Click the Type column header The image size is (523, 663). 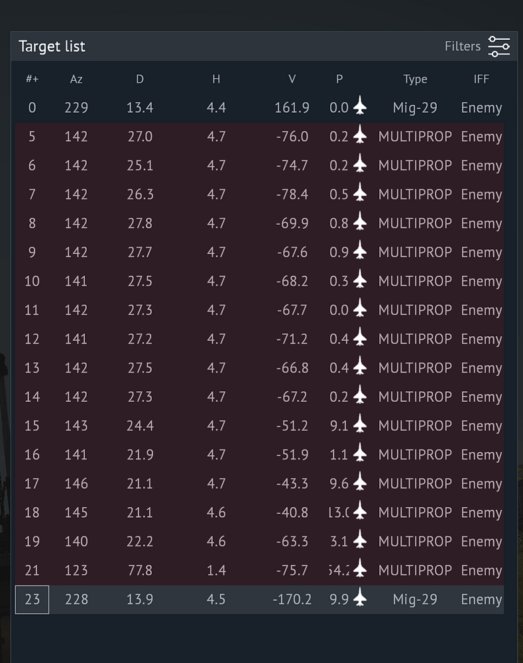(415, 79)
